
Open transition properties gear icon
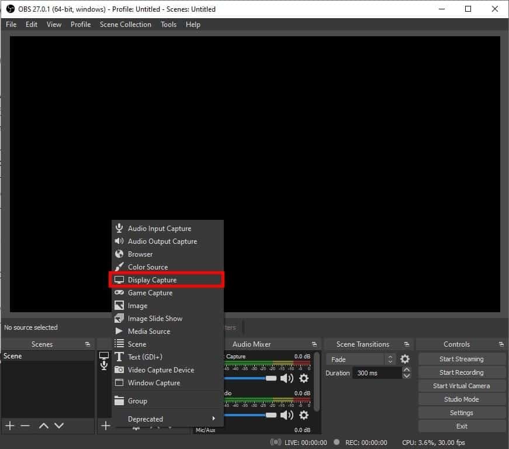click(405, 359)
